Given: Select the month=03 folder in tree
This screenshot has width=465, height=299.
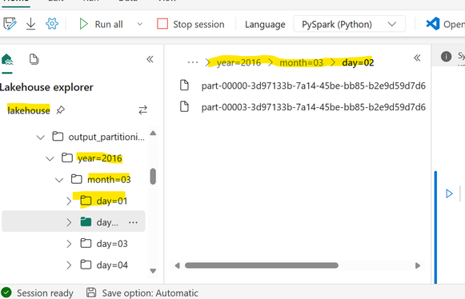Looking at the screenshot, I should pos(101,179).
